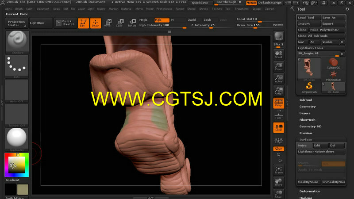This screenshot has width=354, height=199.
Task: Click the Move icon on right shelf
Action: tap(279, 182)
